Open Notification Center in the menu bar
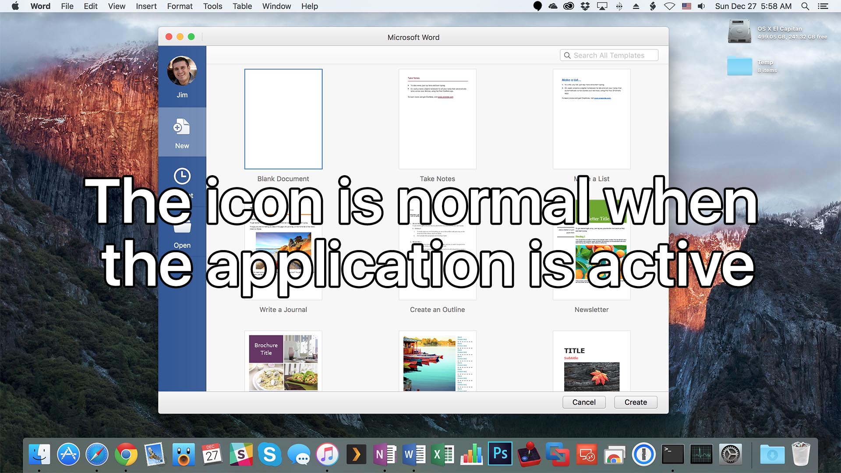Viewport: 841px width, 473px height. (823, 6)
